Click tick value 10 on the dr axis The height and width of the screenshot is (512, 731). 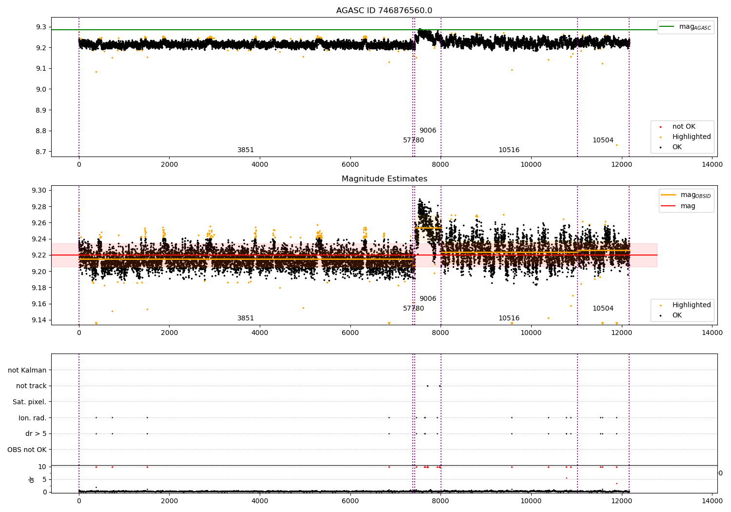[x=42, y=467]
